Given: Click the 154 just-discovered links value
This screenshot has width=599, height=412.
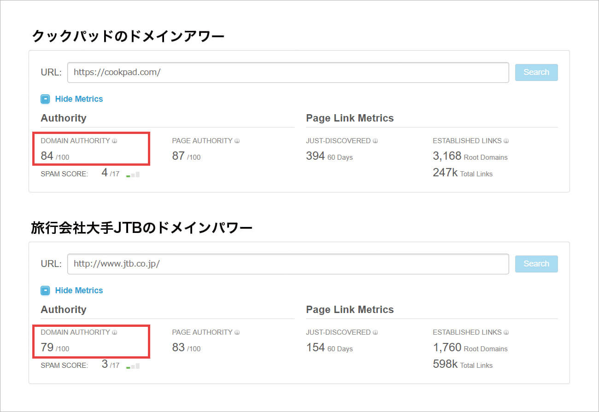Looking at the screenshot, I should (x=316, y=348).
